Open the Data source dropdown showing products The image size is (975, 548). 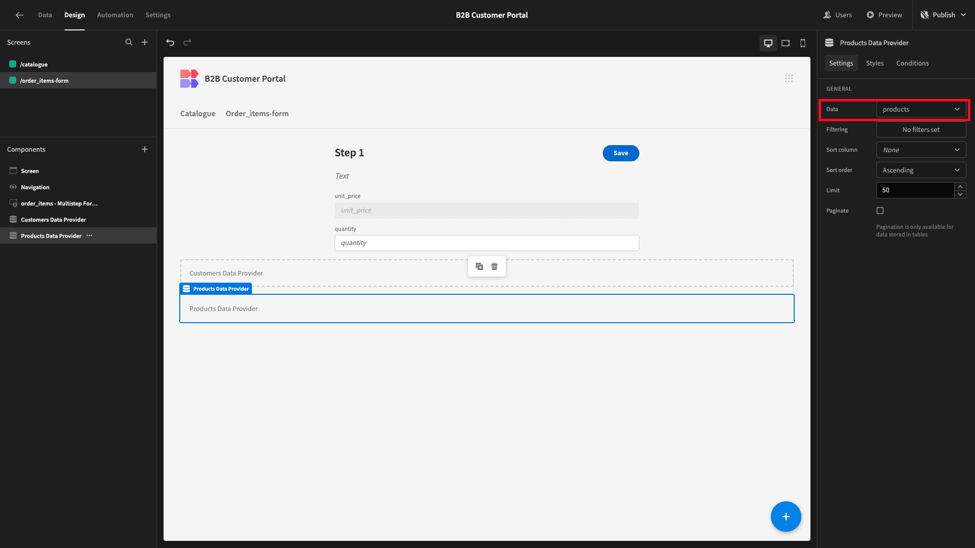pos(921,109)
